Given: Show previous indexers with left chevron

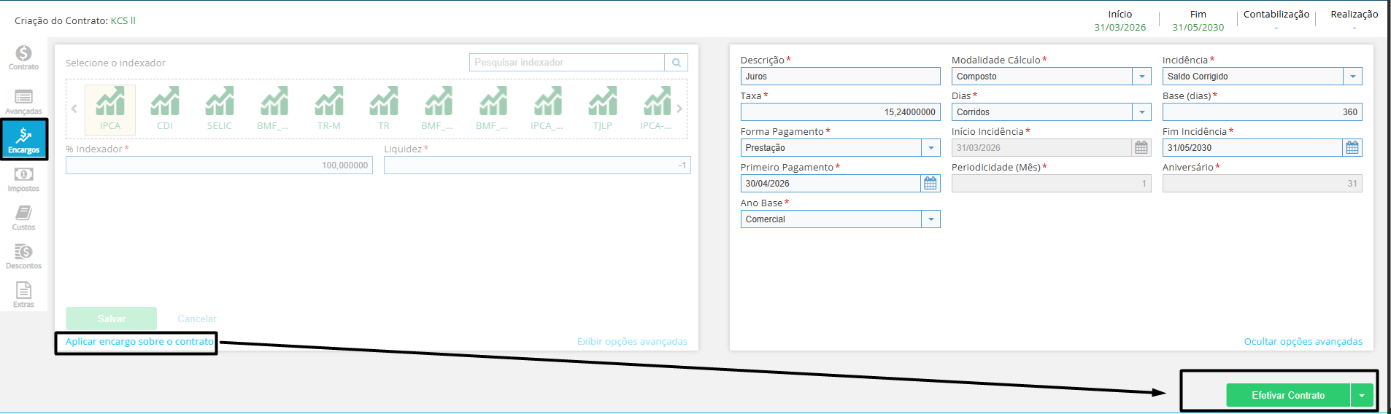Looking at the screenshot, I should [74, 109].
